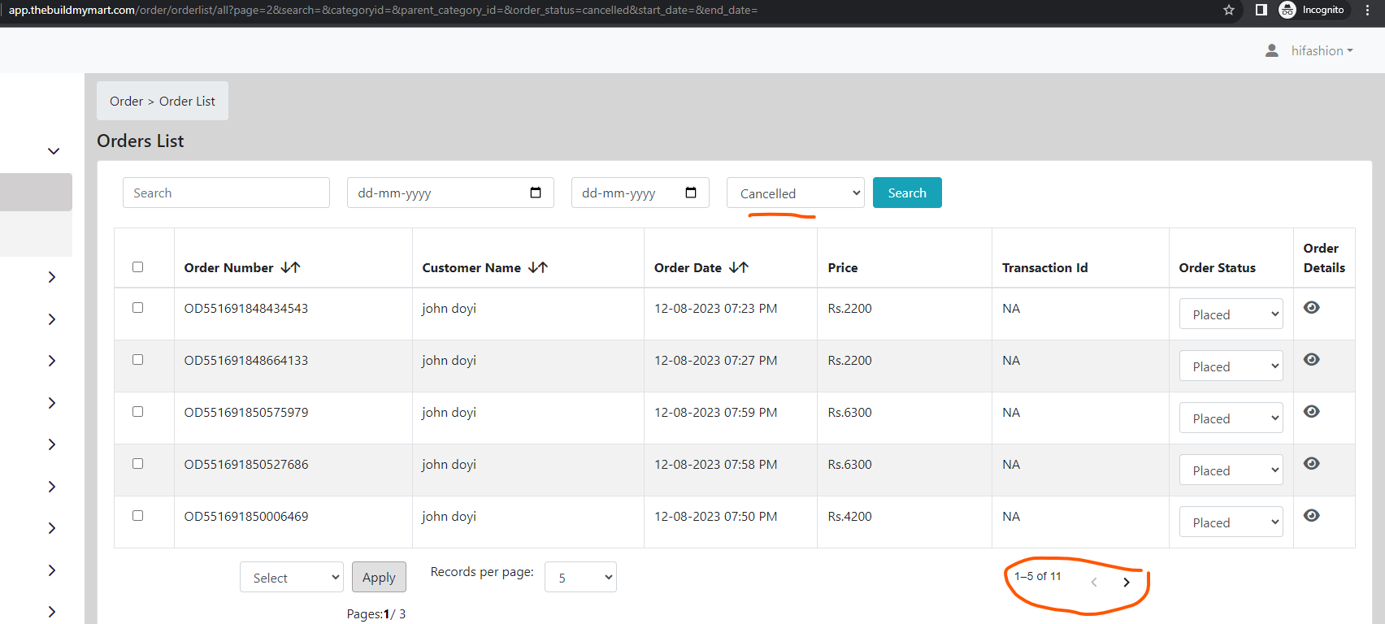The image size is (1385, 624).
Task: Go to previous page arrow
Action: coord(1094,582)
